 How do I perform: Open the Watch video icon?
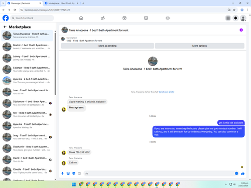[124, 18]
